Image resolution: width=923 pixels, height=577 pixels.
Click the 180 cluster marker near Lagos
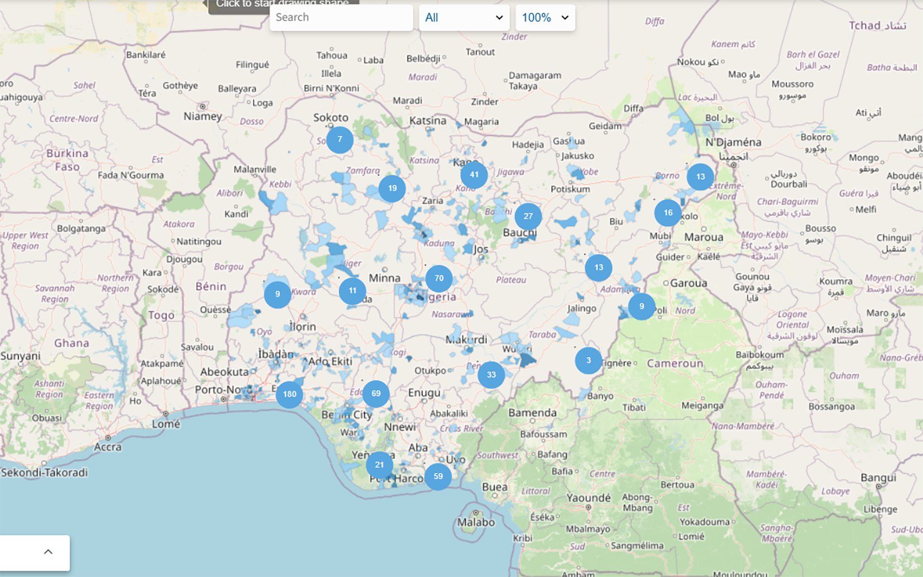289,395
